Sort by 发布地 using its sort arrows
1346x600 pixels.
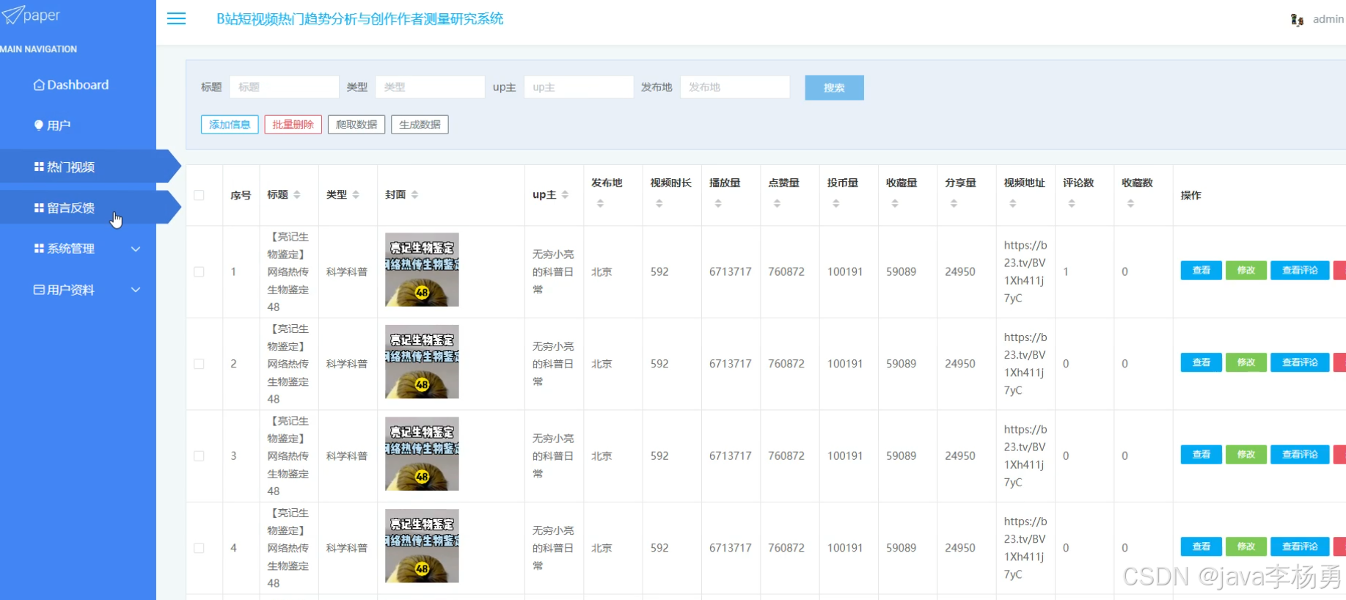pos(600,203)
